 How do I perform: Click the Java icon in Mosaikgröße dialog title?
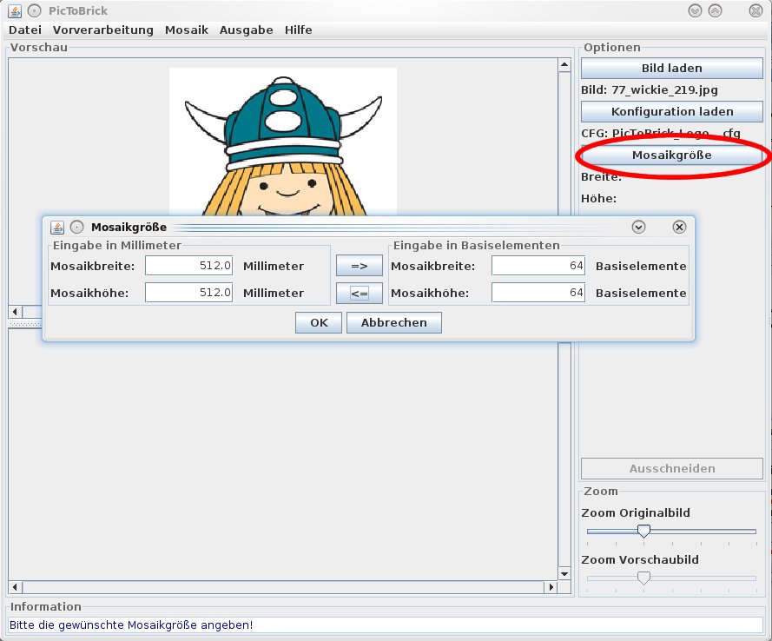coord(57,227)
